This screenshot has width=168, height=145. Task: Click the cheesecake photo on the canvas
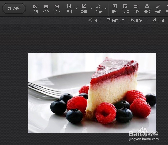click(92, 93)
